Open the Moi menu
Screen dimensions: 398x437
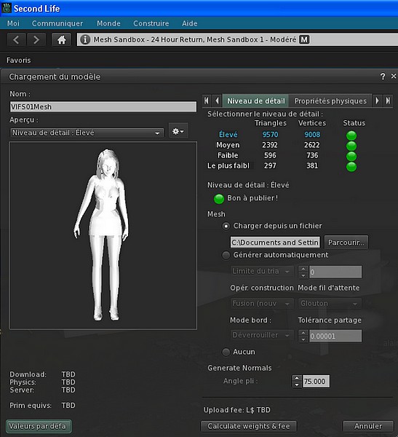click(13, 23)
